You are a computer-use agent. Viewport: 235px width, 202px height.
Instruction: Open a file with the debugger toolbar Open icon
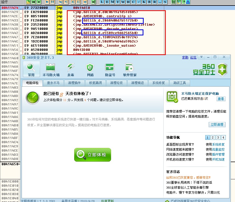pos(28,2)
